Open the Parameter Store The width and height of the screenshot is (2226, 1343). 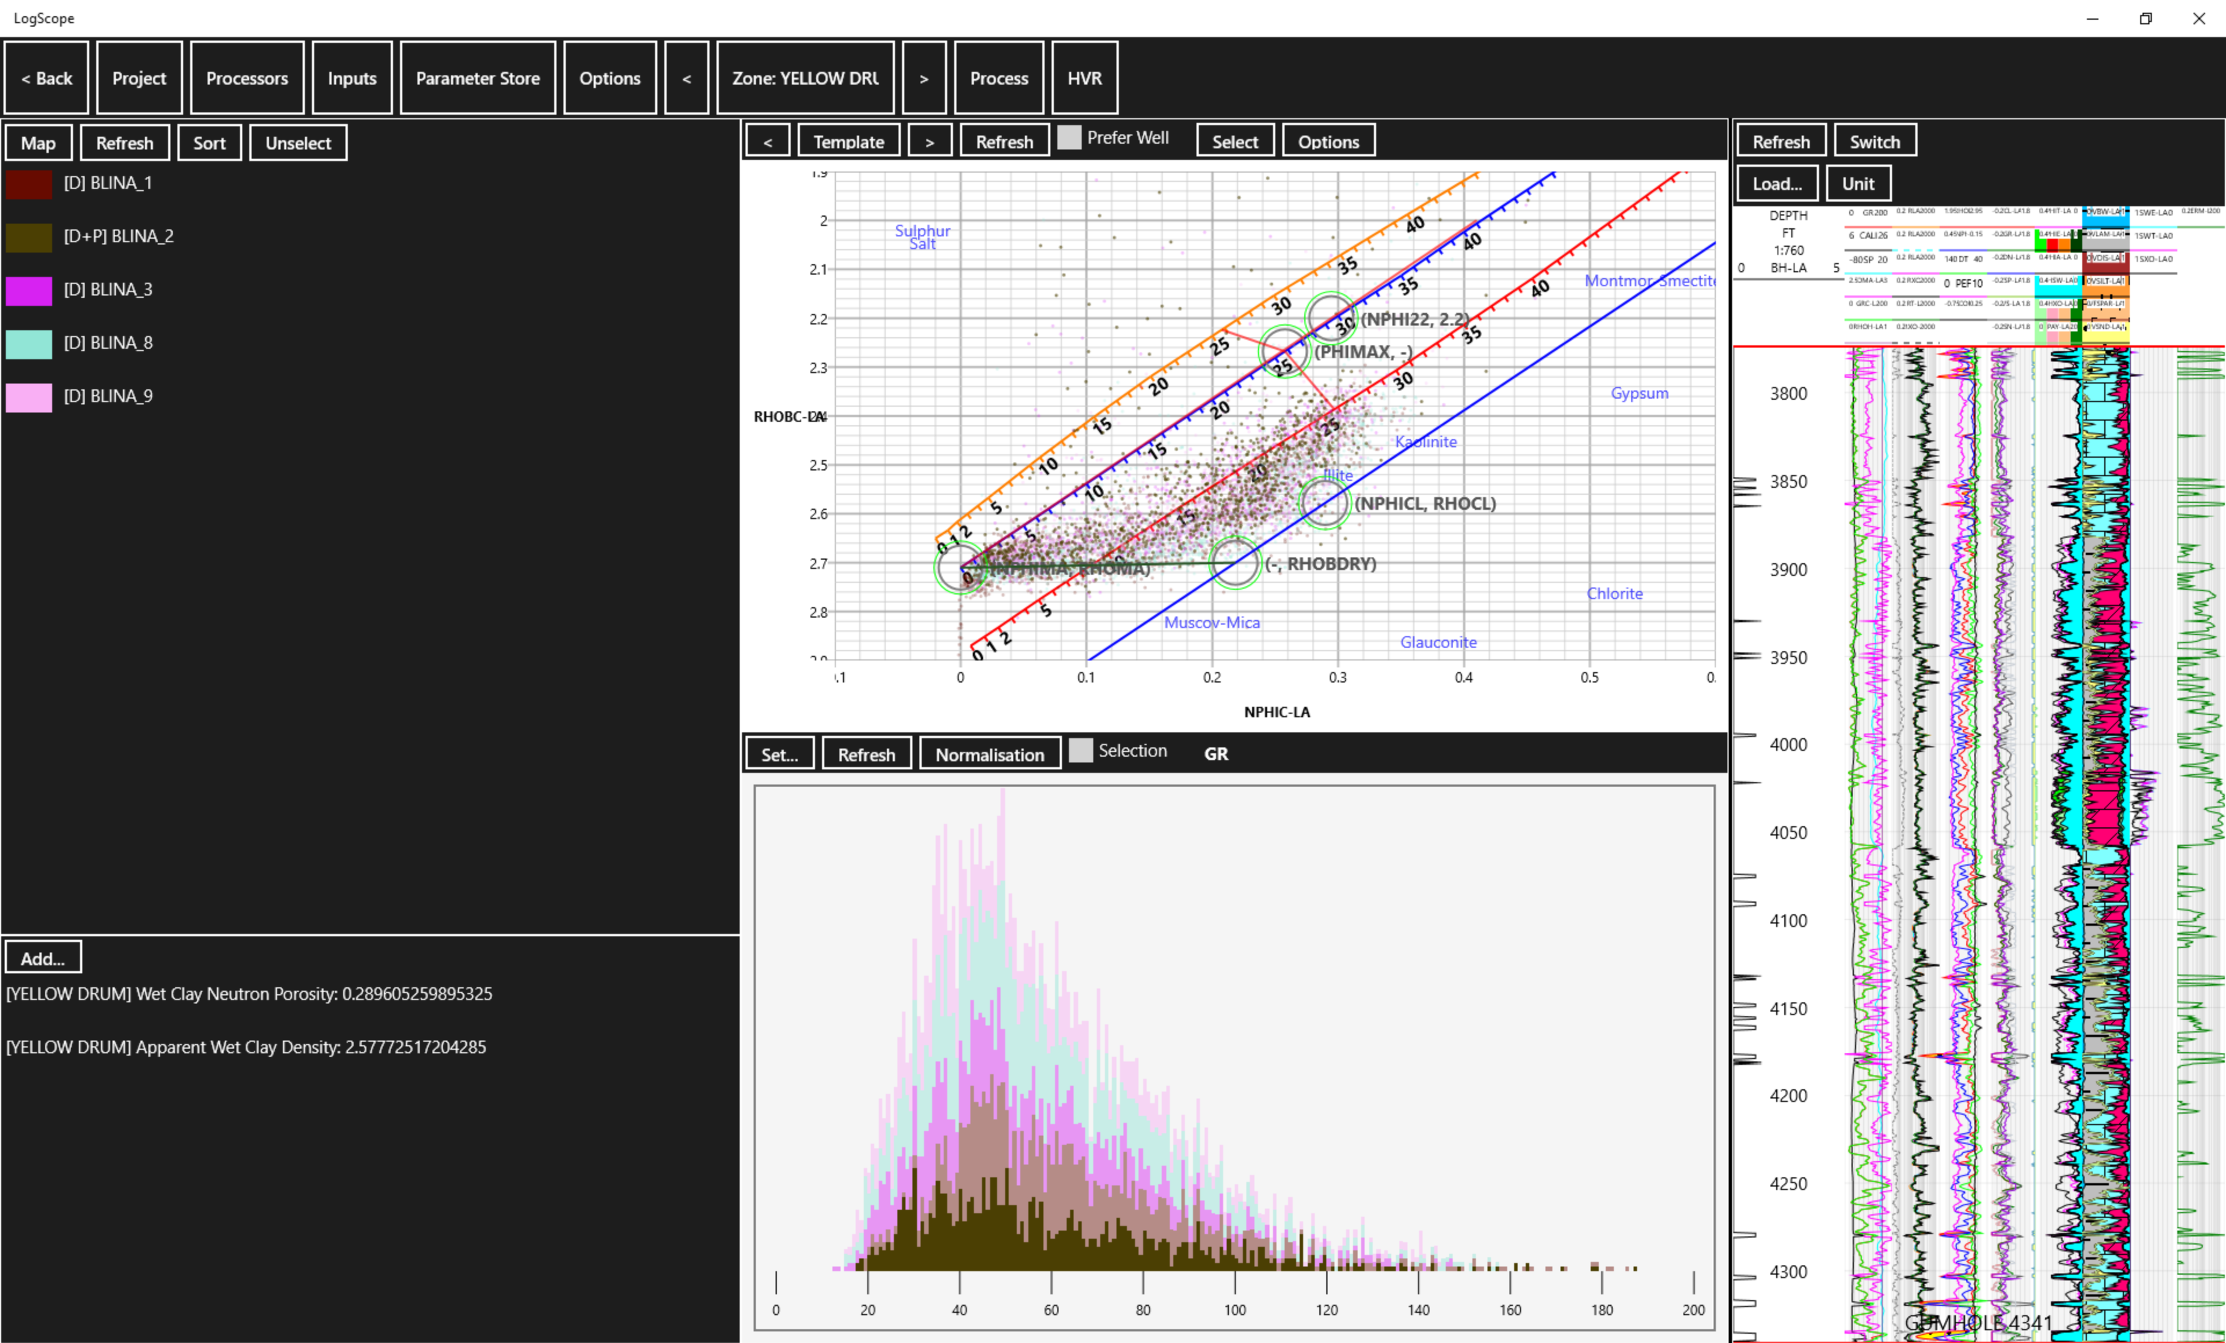pyautogui.click(x=478, y=78)
